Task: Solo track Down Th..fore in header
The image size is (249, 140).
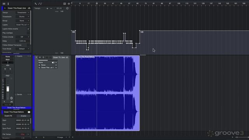Action: pos(43,57)
